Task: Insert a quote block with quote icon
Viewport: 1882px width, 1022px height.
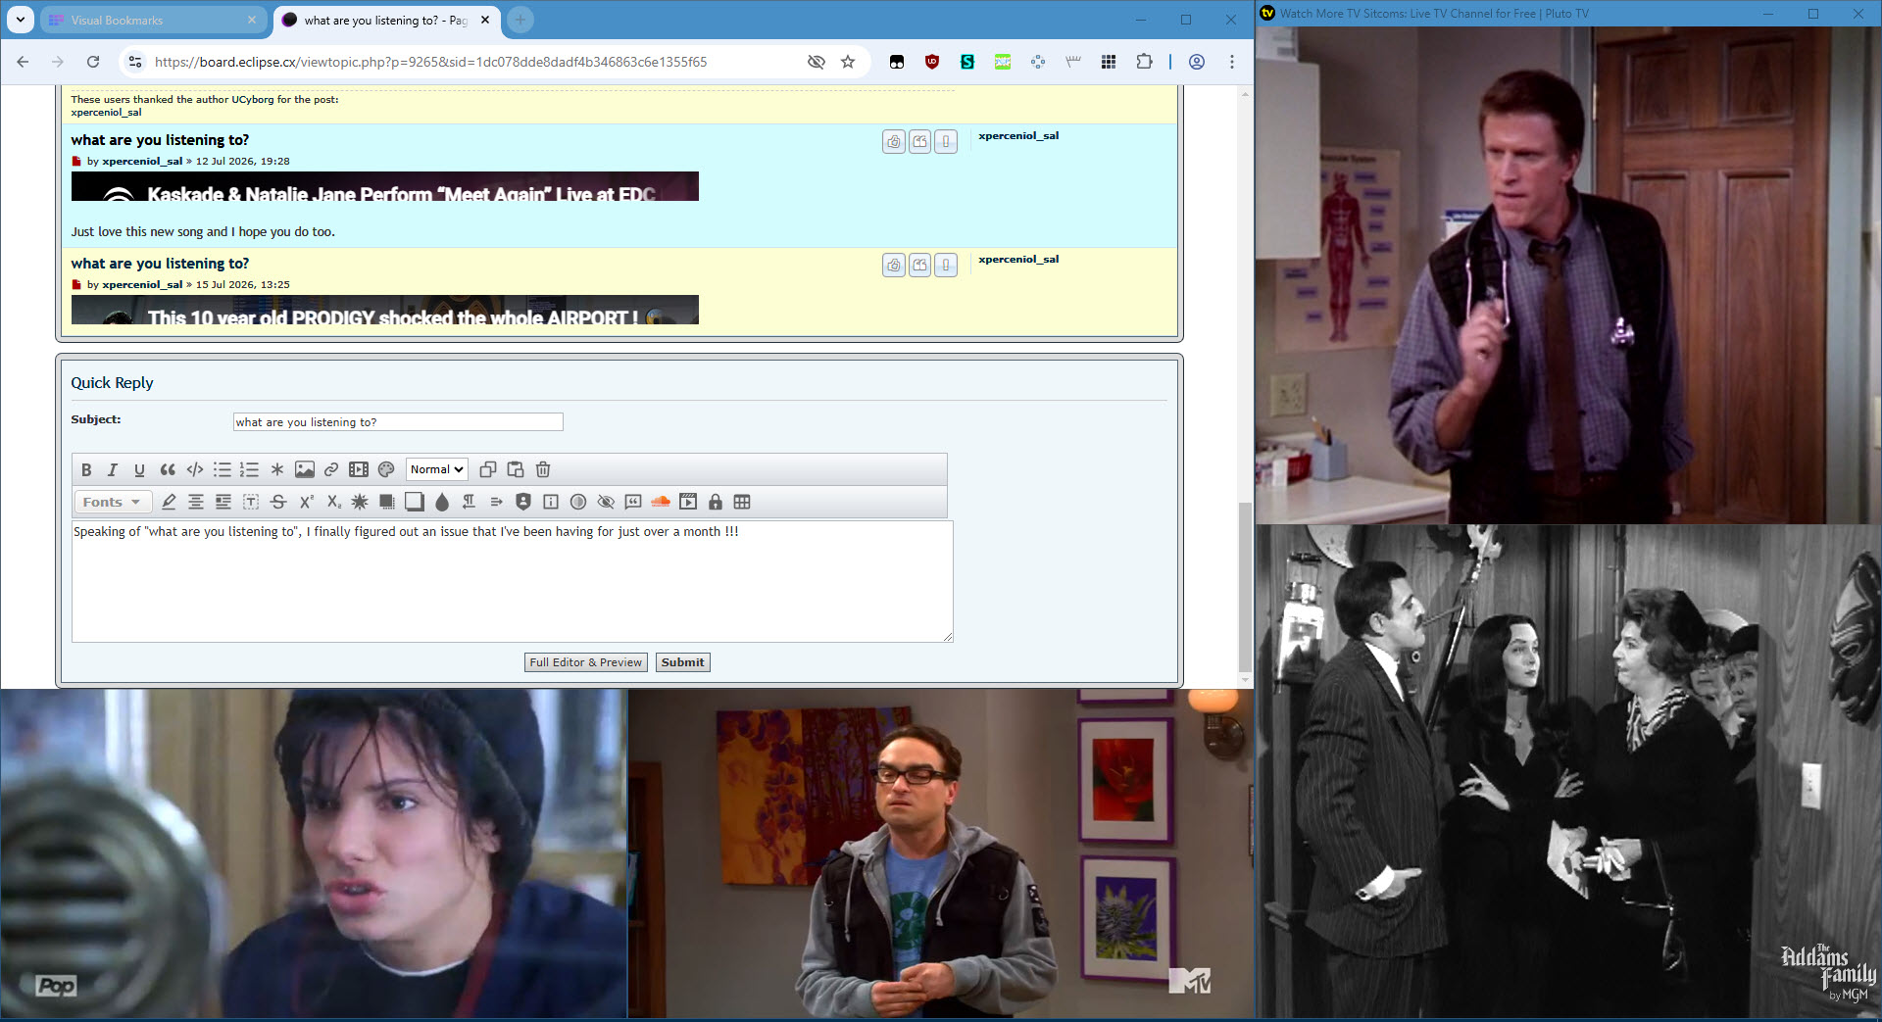Action: [168, 469]
